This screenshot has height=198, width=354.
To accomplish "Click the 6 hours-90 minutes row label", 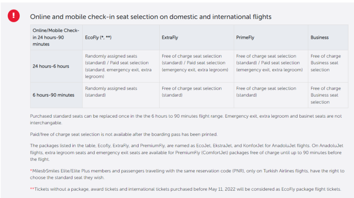I will point(53,95).
